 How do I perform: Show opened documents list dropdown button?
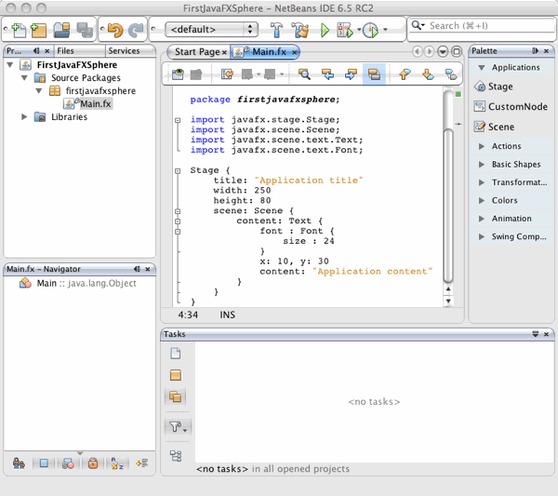[443, 52]
